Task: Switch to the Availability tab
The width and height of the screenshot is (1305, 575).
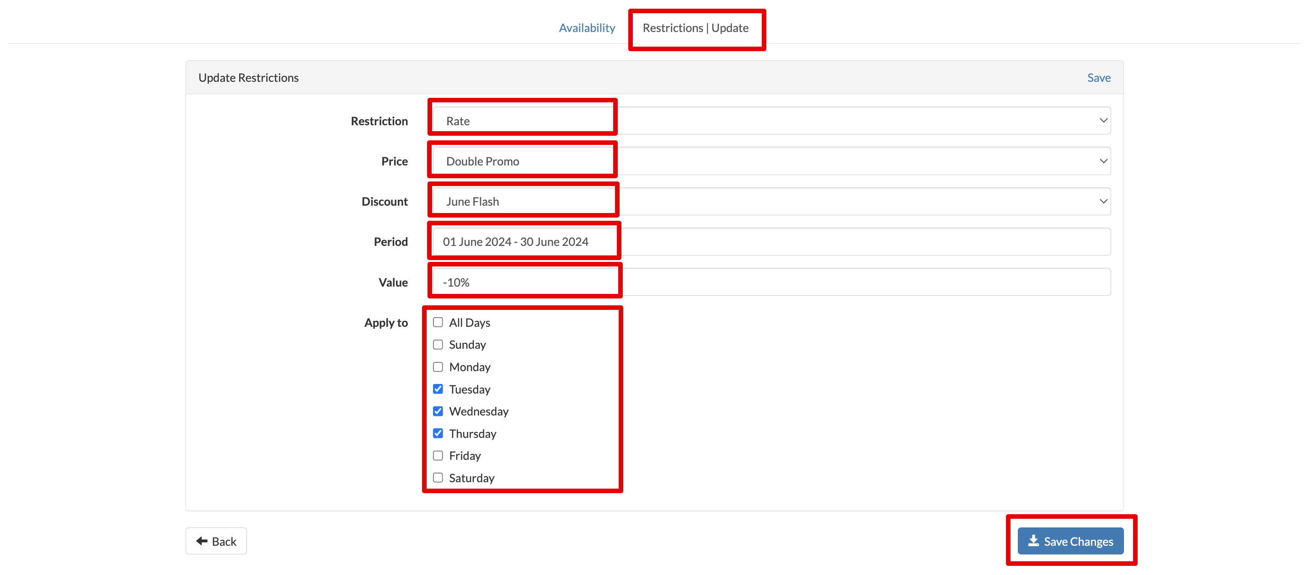Action: [587, 28]
